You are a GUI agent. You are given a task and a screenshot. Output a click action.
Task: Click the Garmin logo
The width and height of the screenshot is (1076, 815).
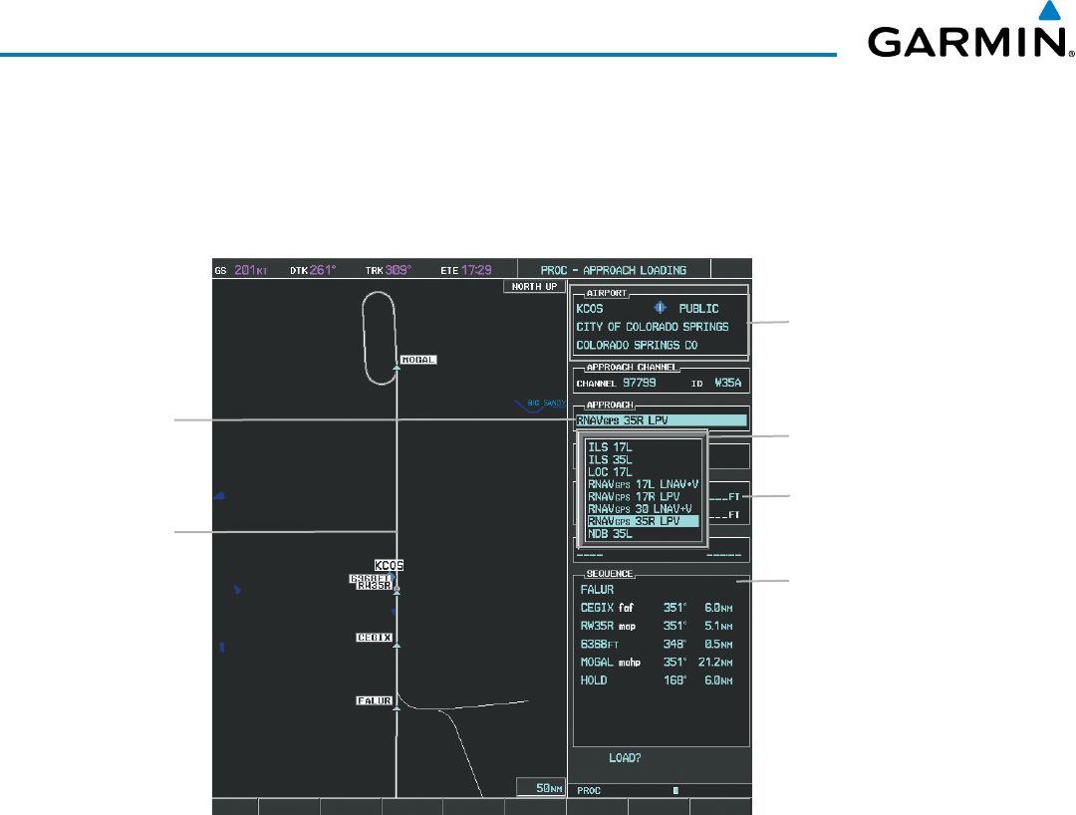pyautogui.click(x=971, y=31)
